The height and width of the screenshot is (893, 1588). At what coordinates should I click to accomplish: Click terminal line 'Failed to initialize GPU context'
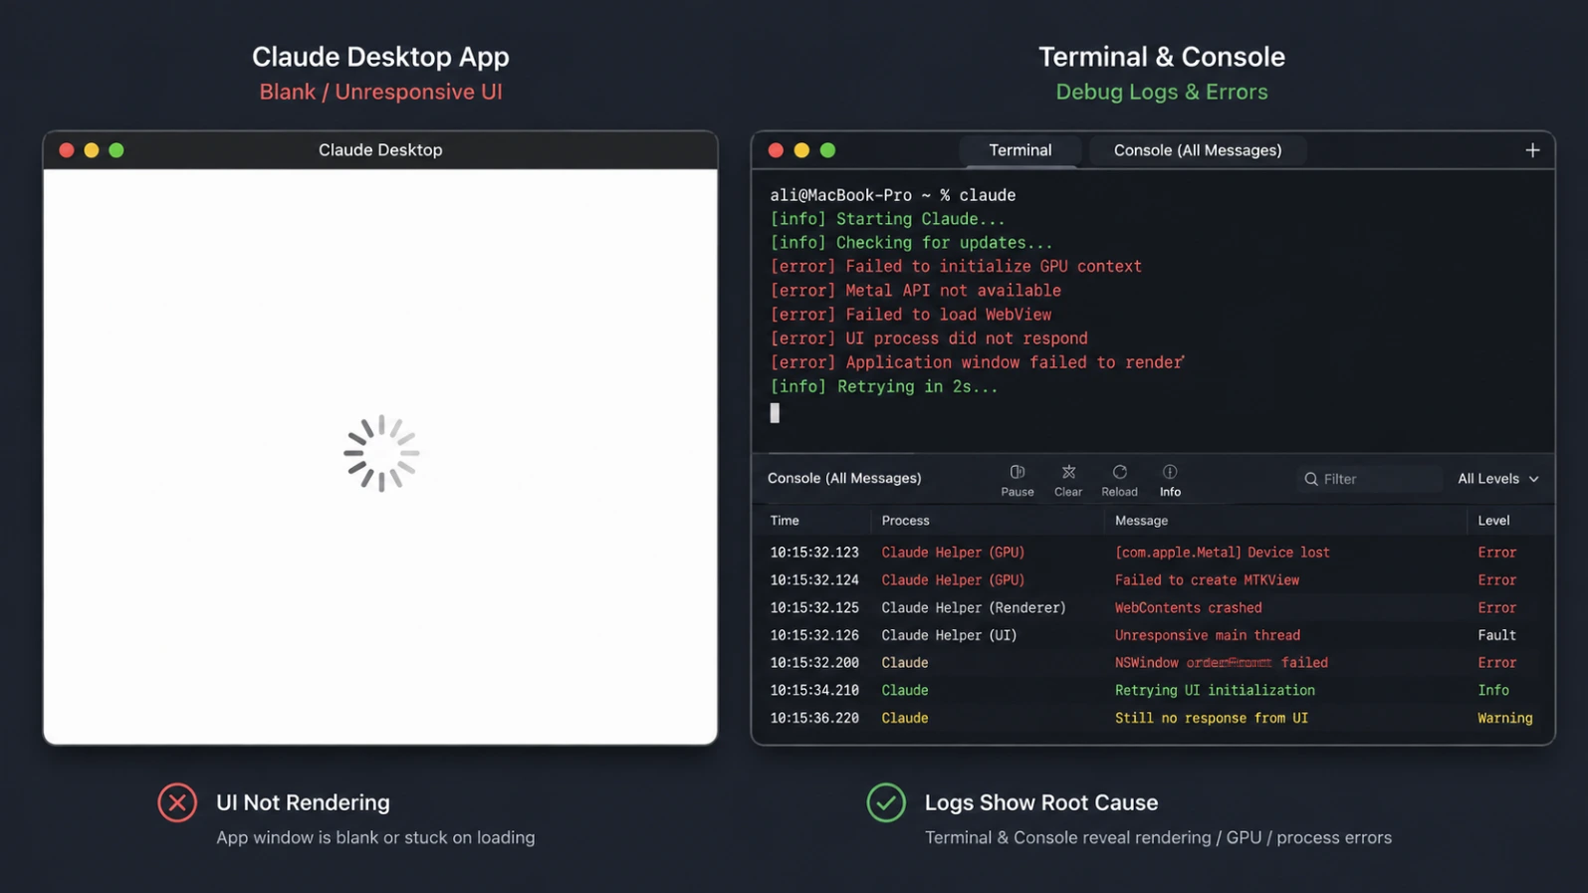click(x=956, y=267)
